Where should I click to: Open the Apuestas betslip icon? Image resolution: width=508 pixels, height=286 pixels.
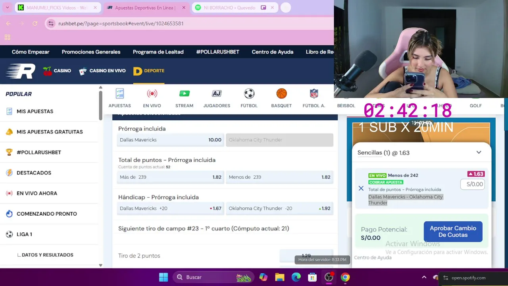pyautogui.click(x=119, y=98)
